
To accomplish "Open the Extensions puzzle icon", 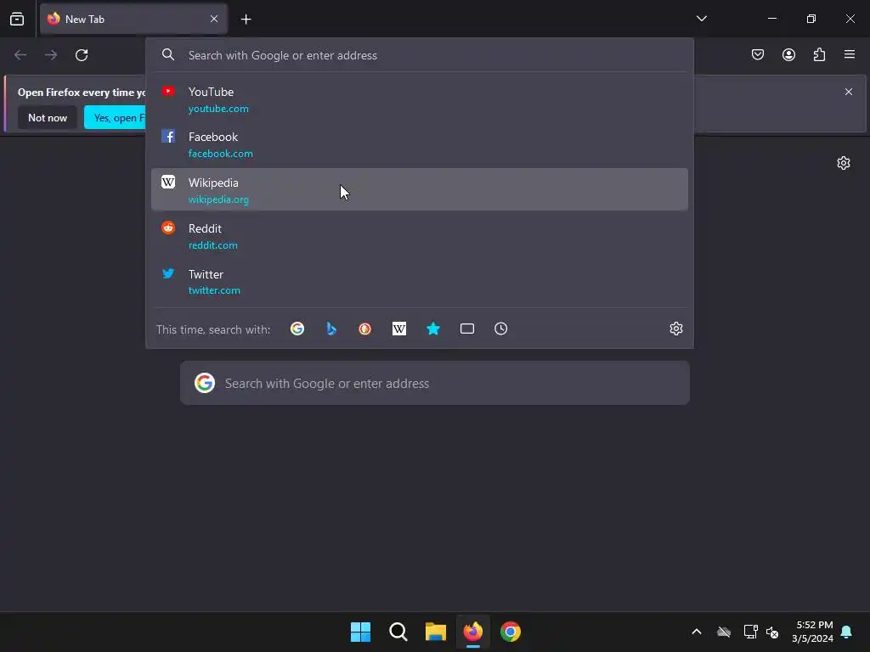I will pyautogui.click(x=819, y=54).
